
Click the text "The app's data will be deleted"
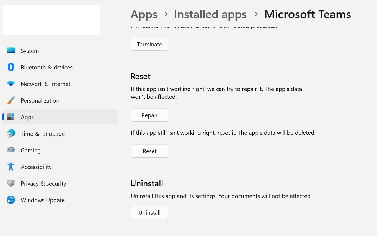[277, 133]
